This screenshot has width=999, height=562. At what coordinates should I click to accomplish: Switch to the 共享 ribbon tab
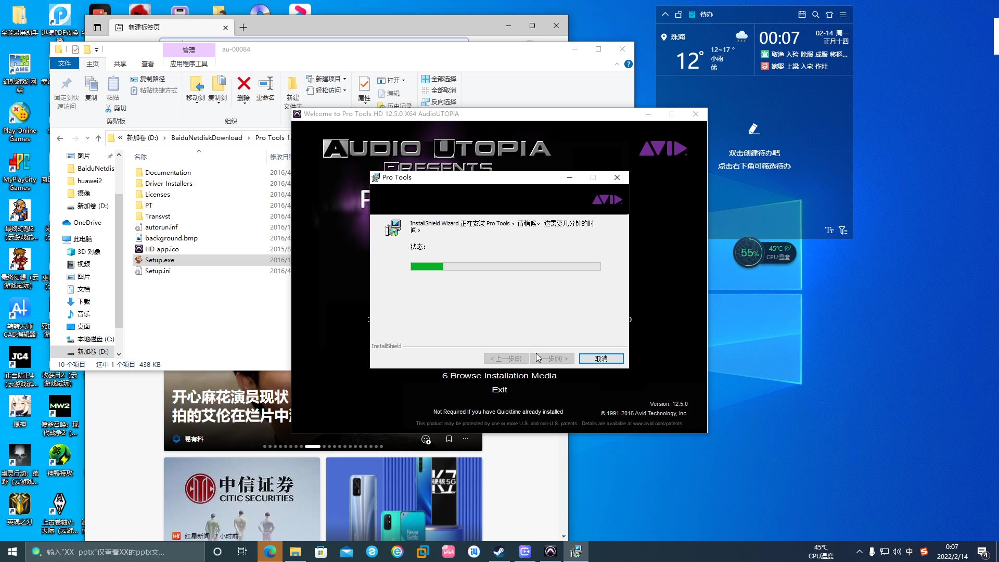coord(119,63)
